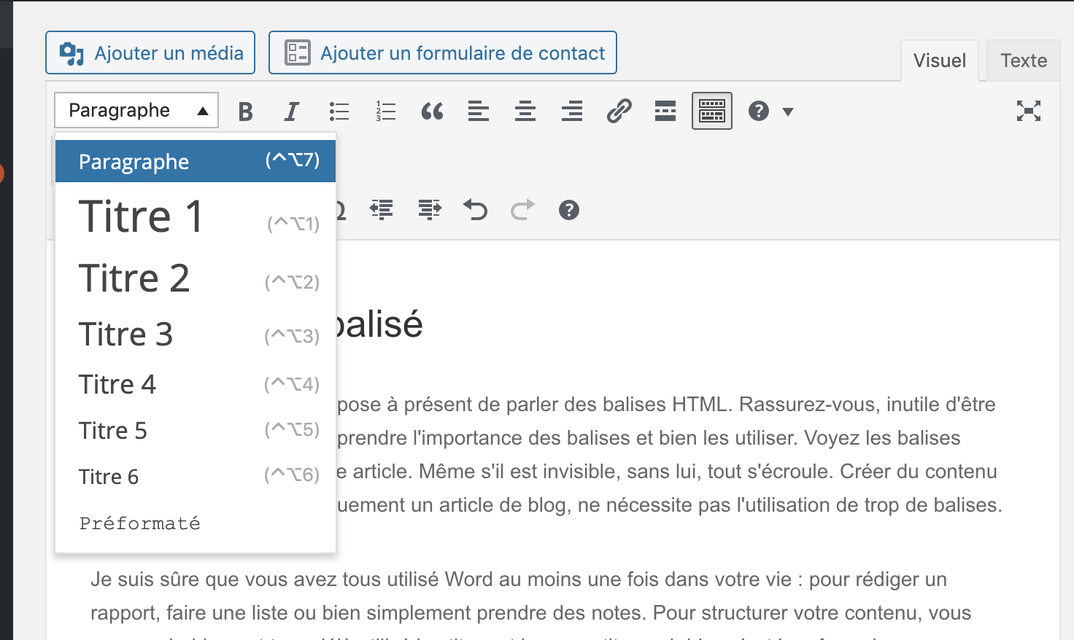Toggle the toolbar kitchen sink button

[x=712, y=111]
